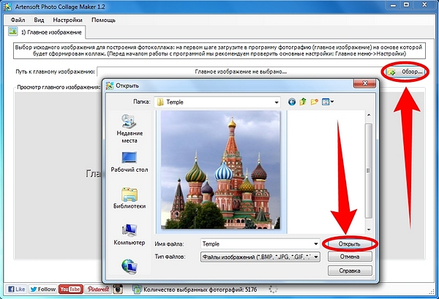The width and height of the screenshot is (439, 299).
Task: Open Библиотеки location
Action: point(130,198)
